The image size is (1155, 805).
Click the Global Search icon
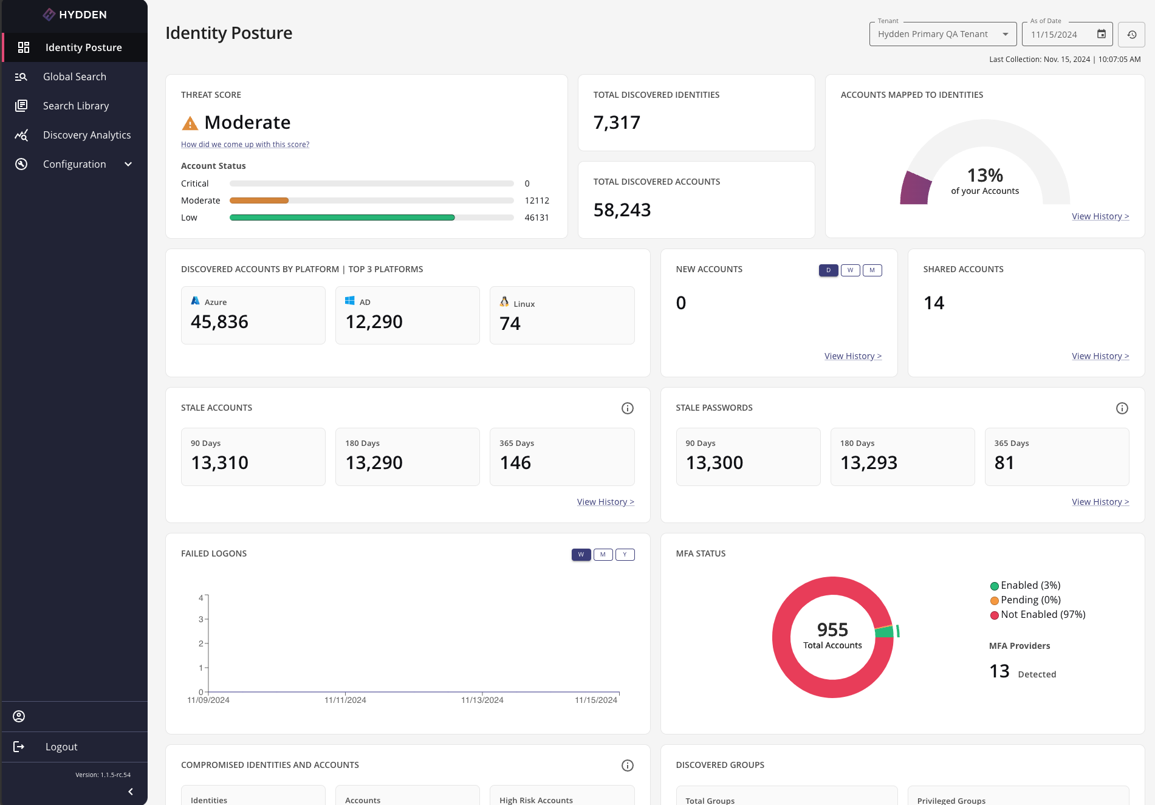21,77
